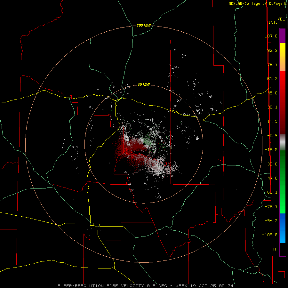Click the 76.7 value on velocity scale
The width and height of the screenshot is (288, 288).
tap(272, 64)
